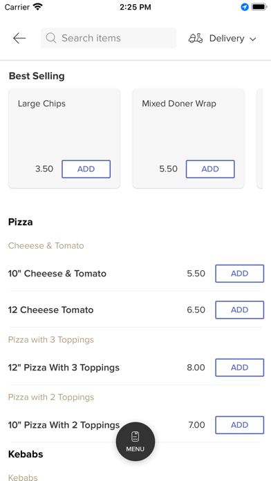The height and width of the screenshot is (481, 271).
Task: Add 12" Pizza With 3 Toppings
Action: [x=240, y=368]
